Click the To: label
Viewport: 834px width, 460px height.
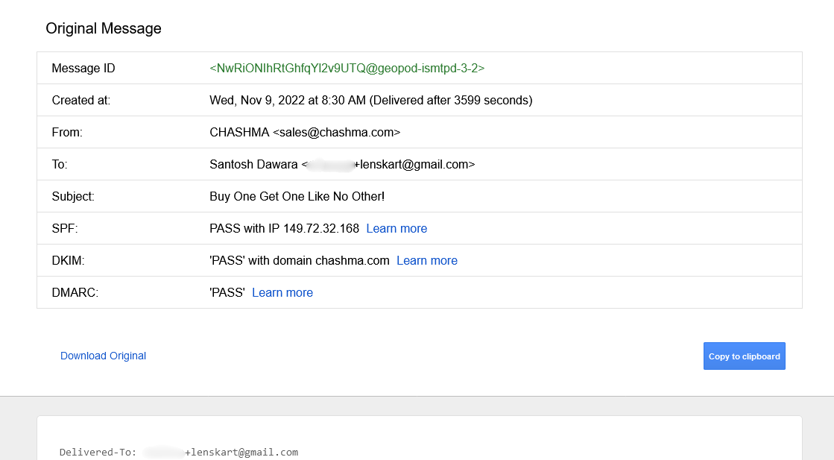(60, 164)
